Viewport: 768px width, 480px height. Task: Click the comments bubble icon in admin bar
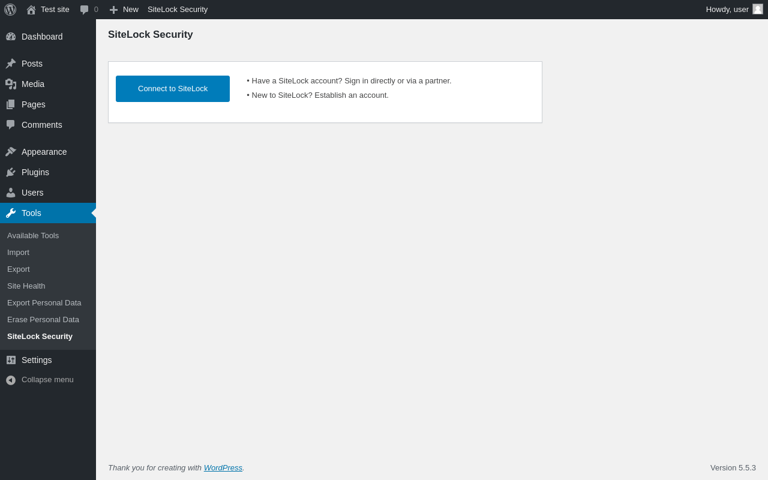point(85,10)
